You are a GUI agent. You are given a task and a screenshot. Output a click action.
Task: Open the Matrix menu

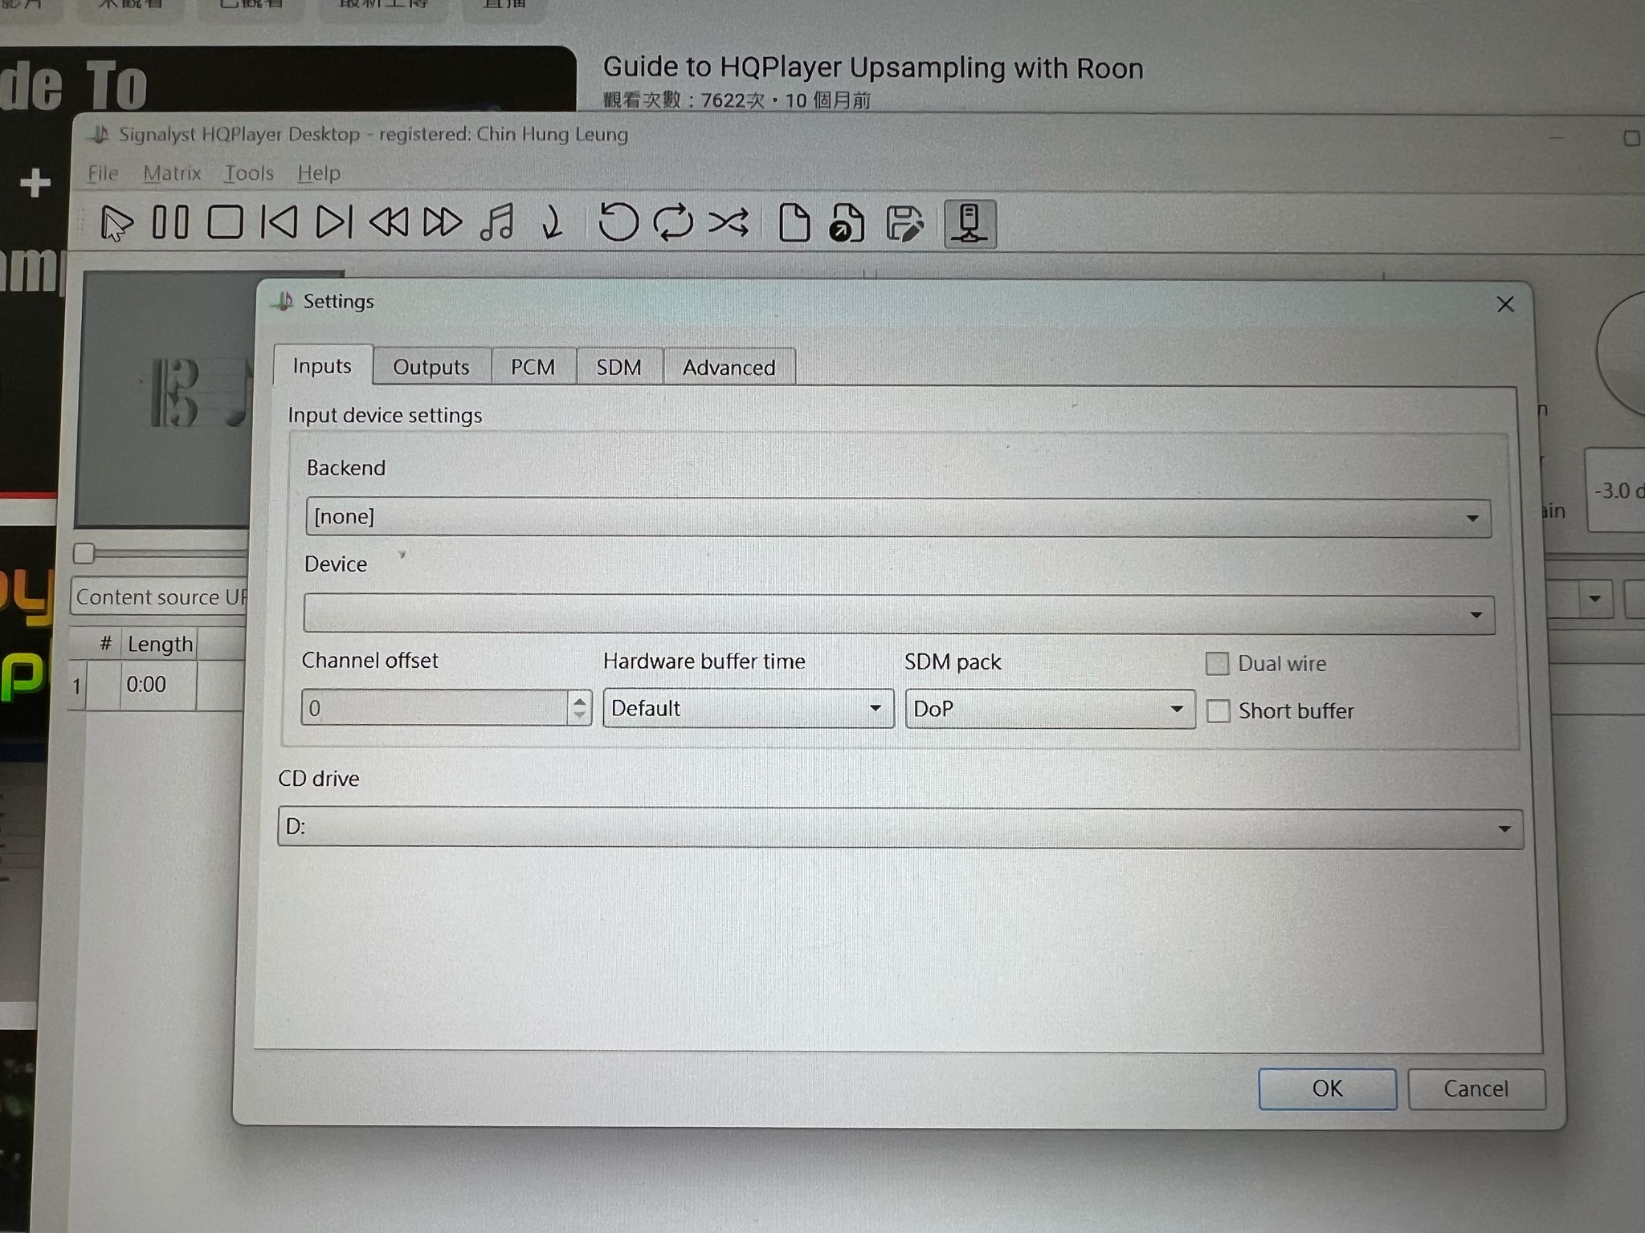[172, 173]
